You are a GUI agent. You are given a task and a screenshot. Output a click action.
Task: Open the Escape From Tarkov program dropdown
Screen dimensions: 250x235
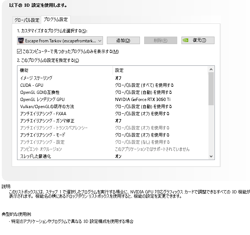click(x=60, y=41)
